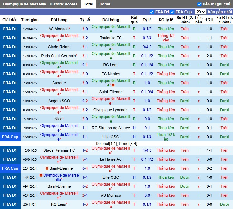Click the half-time score 3-0 in Le Havre row
The image size is (233, 209).
209,159
